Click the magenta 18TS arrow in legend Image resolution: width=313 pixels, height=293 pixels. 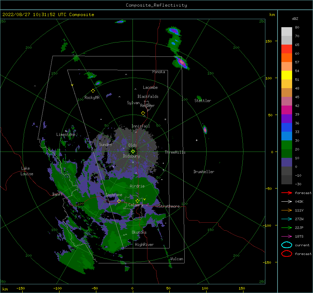(x=287, y=237)
